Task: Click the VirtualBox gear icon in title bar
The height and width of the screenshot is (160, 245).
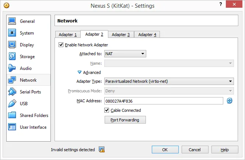Action: [6, 6]
